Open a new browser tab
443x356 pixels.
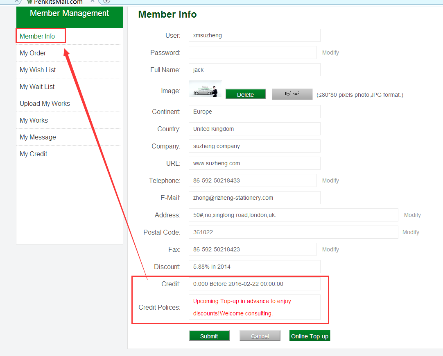click(x=106, y=1)
